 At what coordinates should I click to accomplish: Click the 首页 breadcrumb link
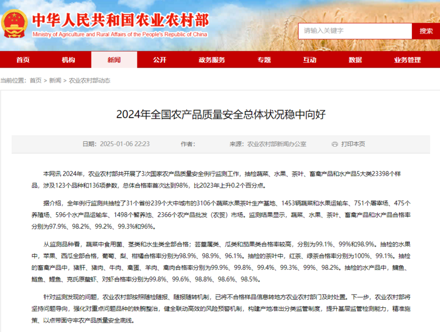[x=35, y=80]
